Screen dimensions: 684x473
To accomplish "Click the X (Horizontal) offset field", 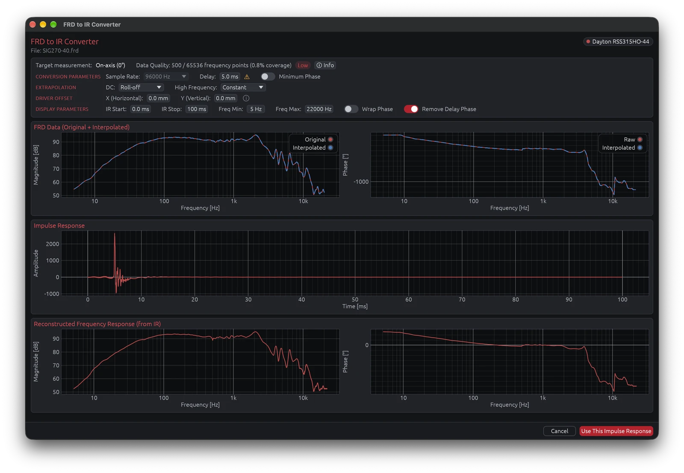I will pos(158,98).
